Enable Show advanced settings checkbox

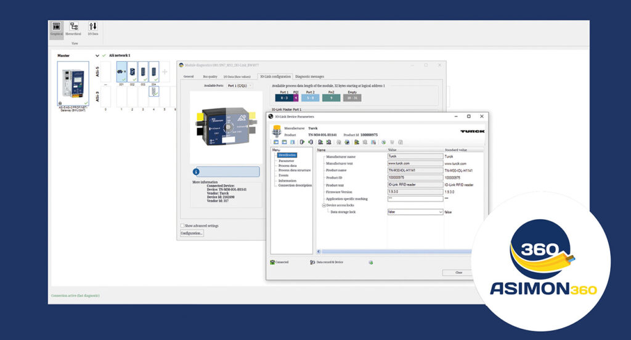182,225
